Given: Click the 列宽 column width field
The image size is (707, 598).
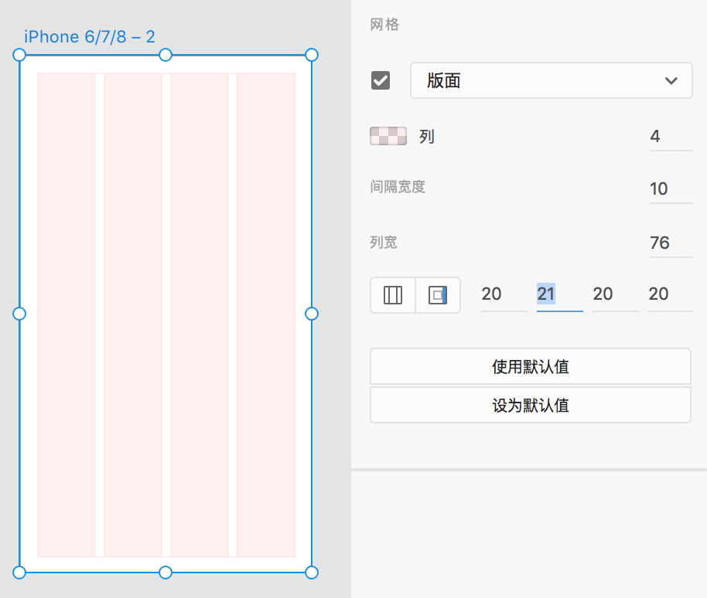Looking at the screenshot, I should (670, 243).
